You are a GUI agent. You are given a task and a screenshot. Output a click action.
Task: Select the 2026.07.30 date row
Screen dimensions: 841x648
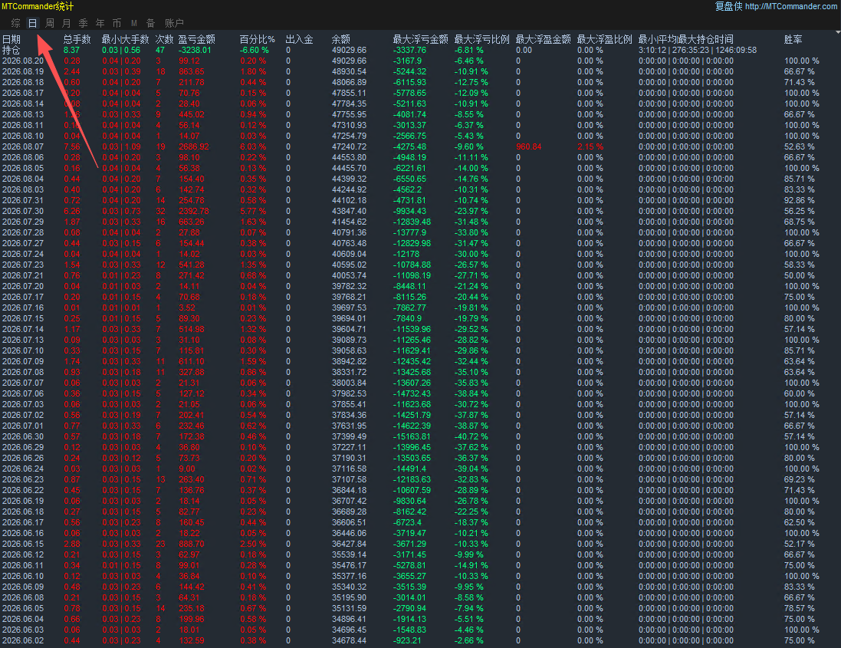[23, 211]
